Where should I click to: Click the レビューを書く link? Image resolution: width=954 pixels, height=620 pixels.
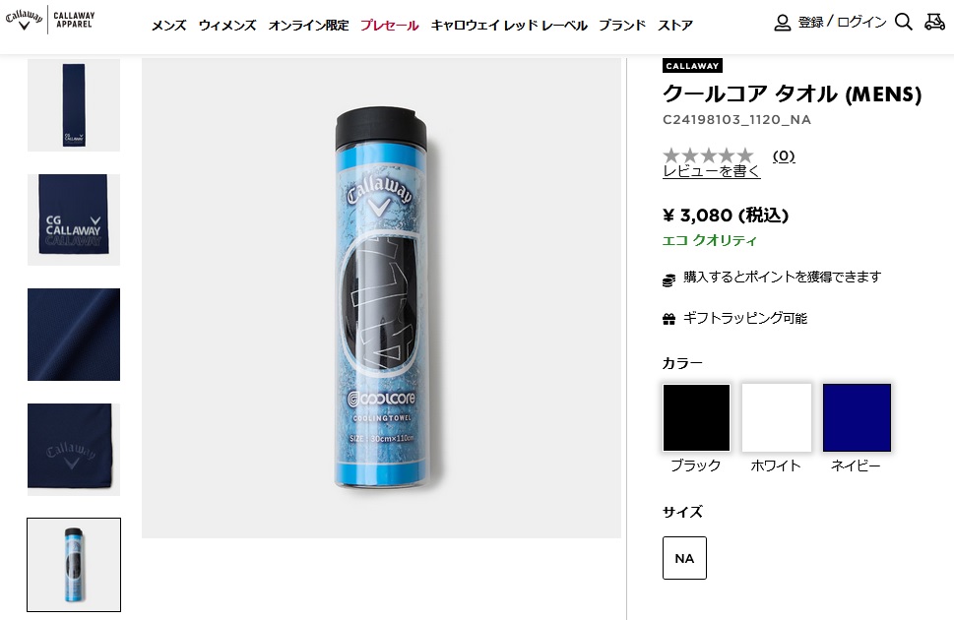coord(711,171)
